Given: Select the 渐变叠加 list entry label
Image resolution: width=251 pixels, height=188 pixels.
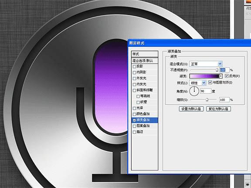Looking at the screenshot, I should pos(143,120).
